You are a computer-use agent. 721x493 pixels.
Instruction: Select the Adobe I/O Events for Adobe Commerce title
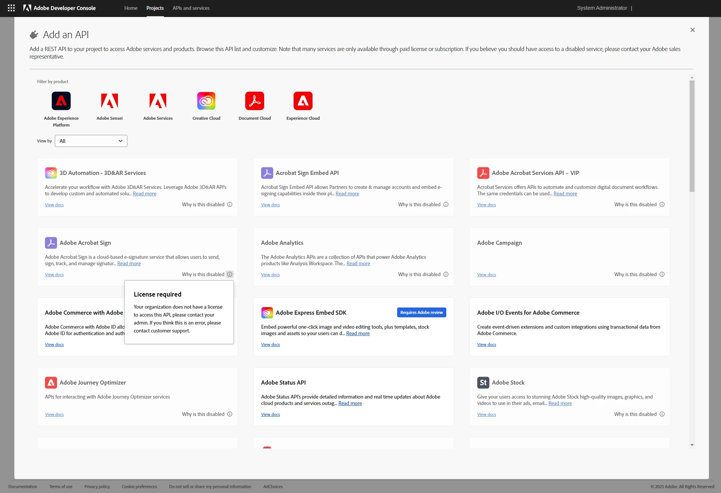coord(528,313)
